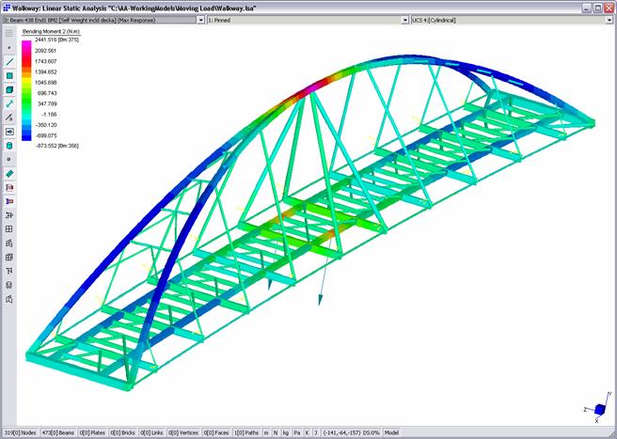Click the cylinder icon in left toolbar
Viewport: 617px width, 439px height.
9,146
